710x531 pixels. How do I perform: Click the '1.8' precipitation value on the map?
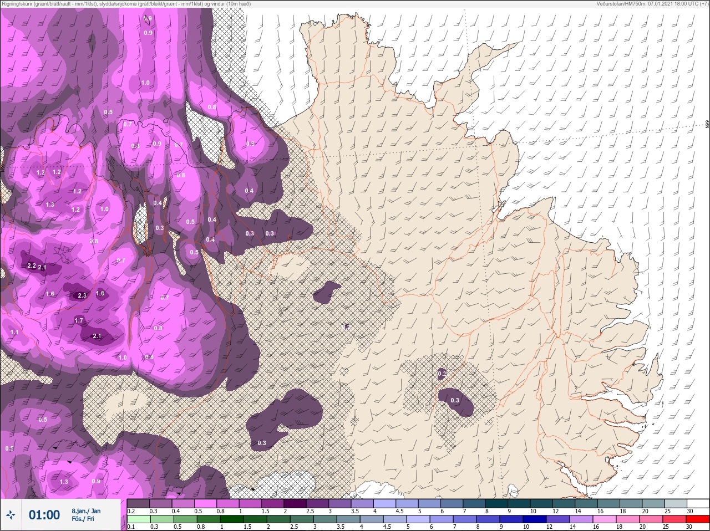coord(100,293)
